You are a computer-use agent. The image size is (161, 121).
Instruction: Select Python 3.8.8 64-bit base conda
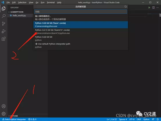[x=80, y=25]
